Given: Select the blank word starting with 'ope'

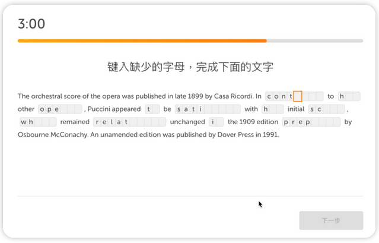Looking at the screenshot, I should pos(60,109).
